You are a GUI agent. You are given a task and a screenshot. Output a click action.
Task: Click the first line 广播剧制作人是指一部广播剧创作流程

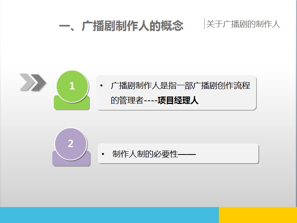[x=180, y=86]
